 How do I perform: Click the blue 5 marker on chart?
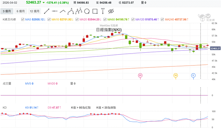(193, 75)
